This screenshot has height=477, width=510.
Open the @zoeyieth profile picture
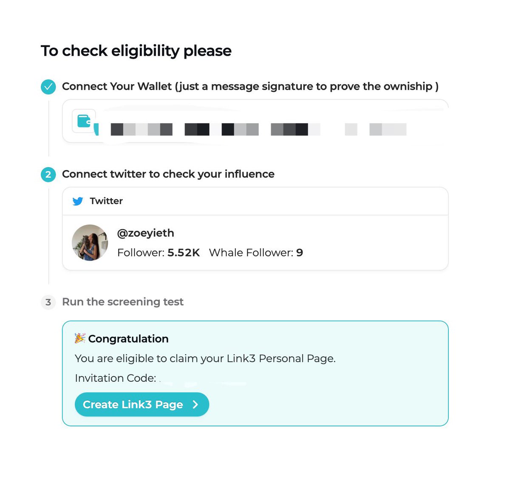90,242
